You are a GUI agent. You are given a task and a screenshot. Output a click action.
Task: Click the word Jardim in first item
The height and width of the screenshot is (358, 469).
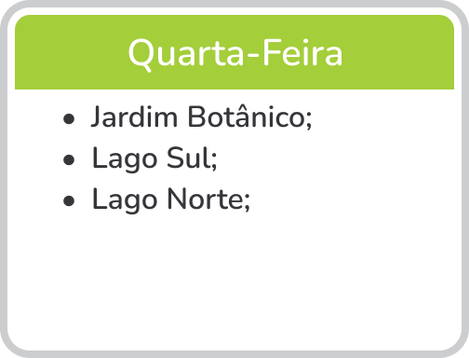tap(134, 117)
